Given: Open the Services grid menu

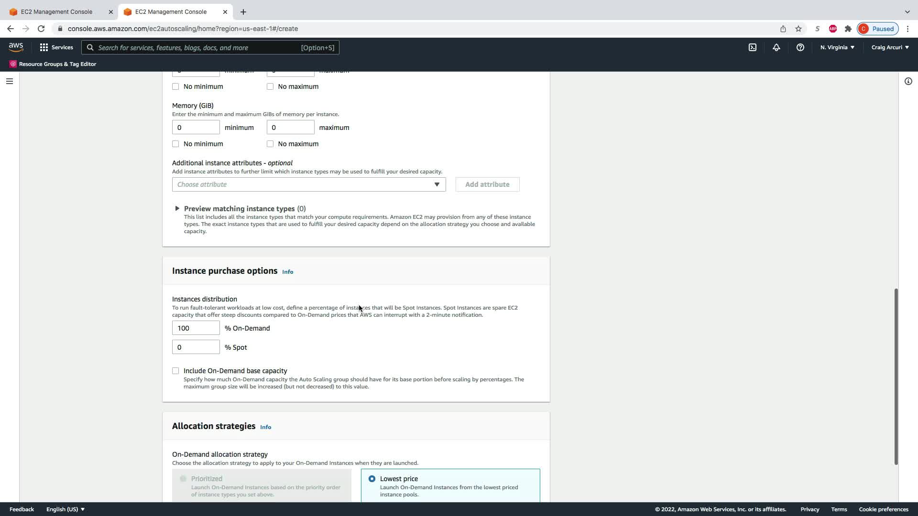Looking at the screenshot, I should (x=56, y=47).
